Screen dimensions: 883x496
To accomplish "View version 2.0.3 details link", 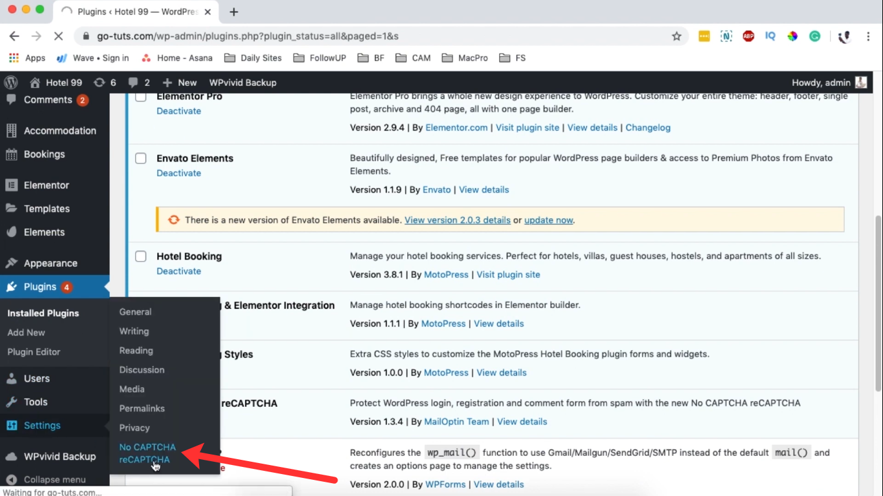I will [458, 220].
